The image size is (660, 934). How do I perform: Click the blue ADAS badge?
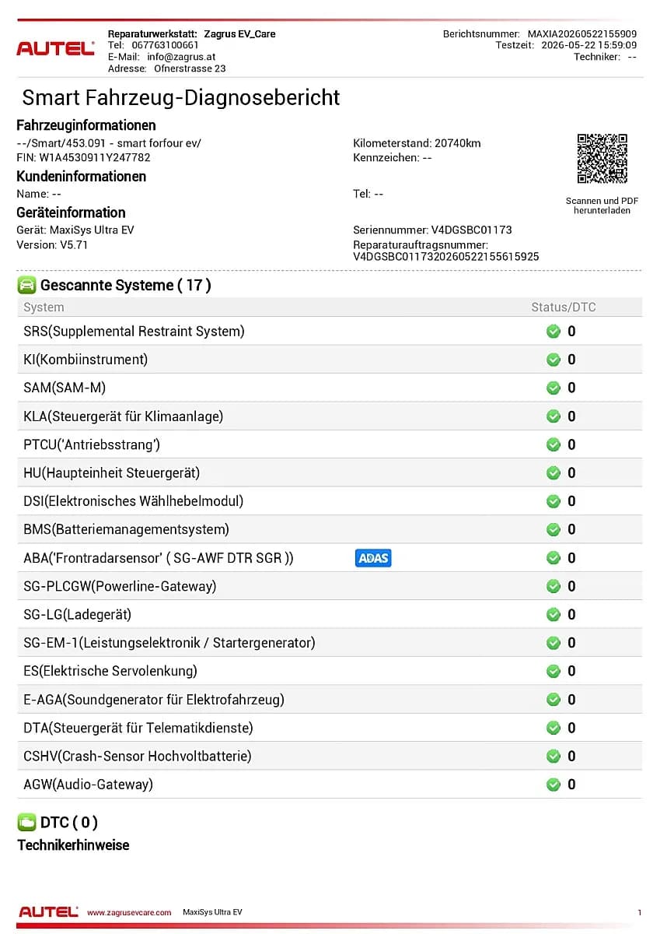coord(373,558)
